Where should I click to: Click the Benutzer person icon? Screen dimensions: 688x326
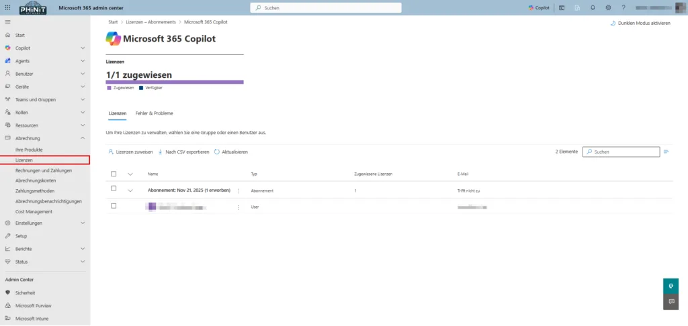pos(7,74)
